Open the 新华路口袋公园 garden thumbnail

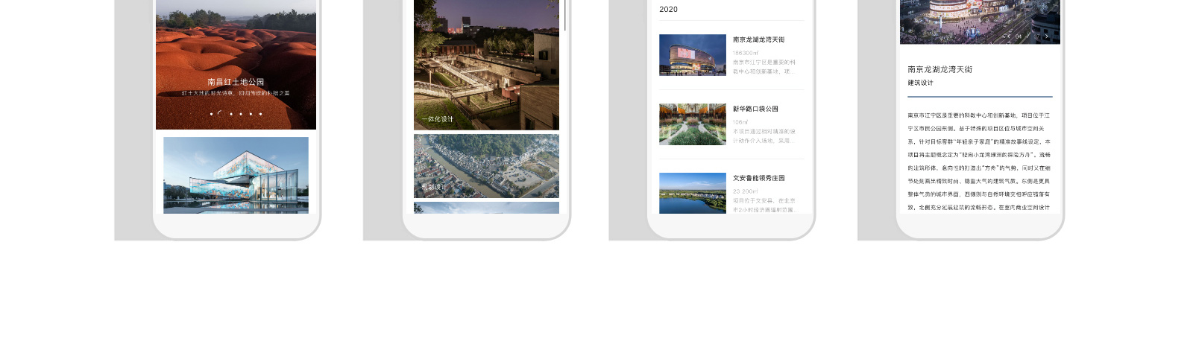pos(692,124)
